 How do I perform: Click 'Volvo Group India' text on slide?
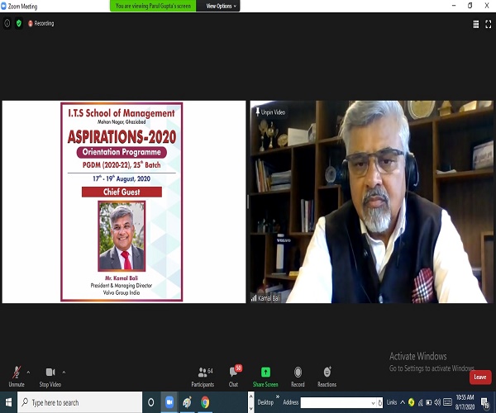pyautogui.click(x=122, y=293)
